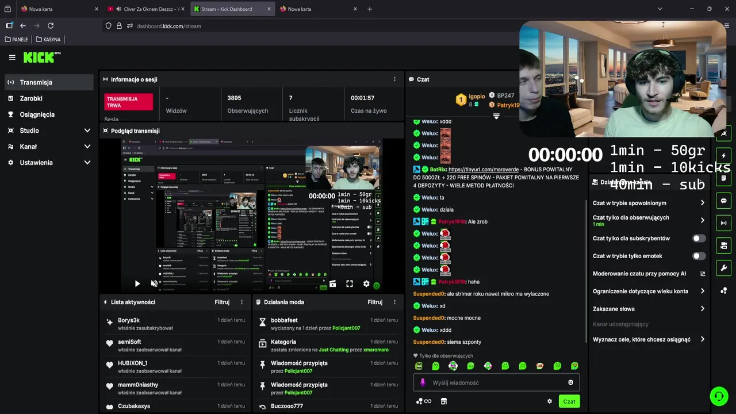Click the channel points infinity icon

[x=424, y=401]
